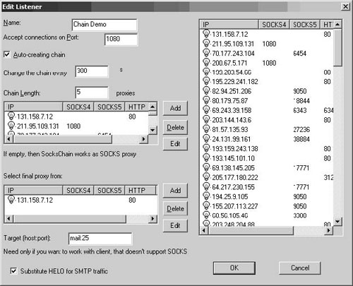Click the Change the chain every field
This screenshot has width=353, height=286.
point(92,71)
